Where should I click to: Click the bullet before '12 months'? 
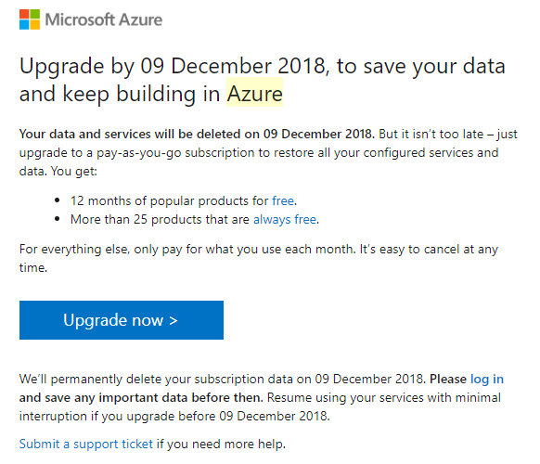point(58,200)
